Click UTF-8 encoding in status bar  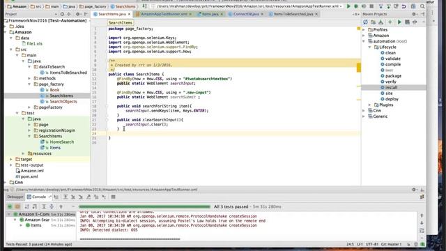371,244
